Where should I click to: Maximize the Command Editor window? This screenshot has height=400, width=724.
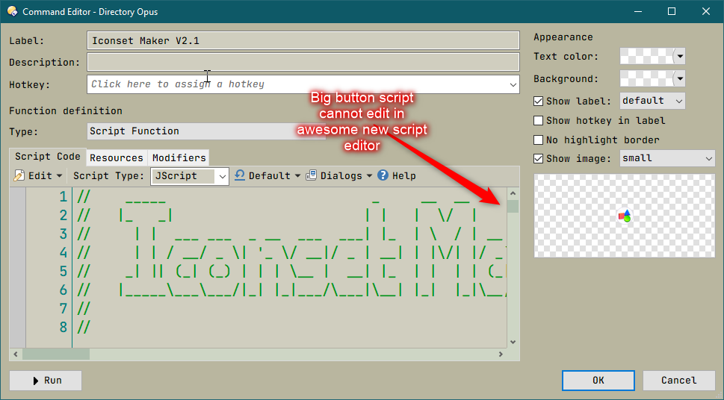tap(672, 11)
